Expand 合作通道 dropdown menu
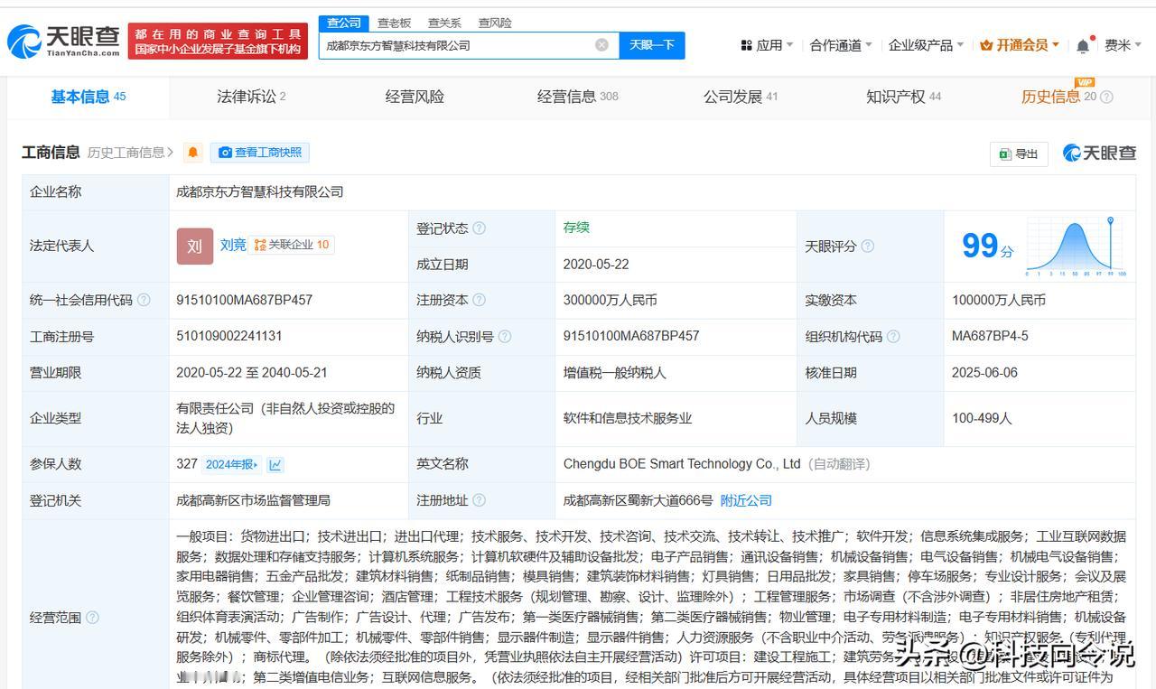 (x=841, y=45)
